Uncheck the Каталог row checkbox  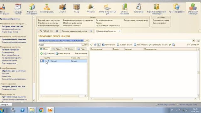41,61
